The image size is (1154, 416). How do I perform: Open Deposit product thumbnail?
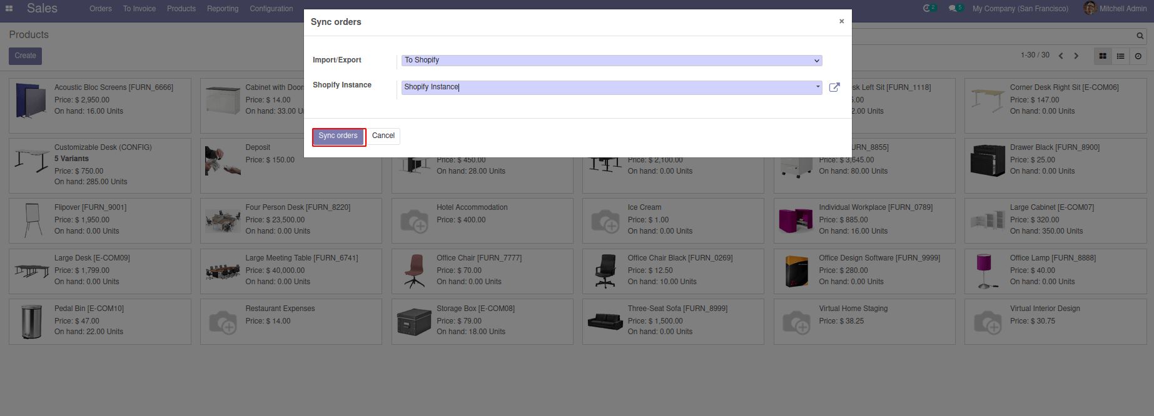[x=223, y=161]
